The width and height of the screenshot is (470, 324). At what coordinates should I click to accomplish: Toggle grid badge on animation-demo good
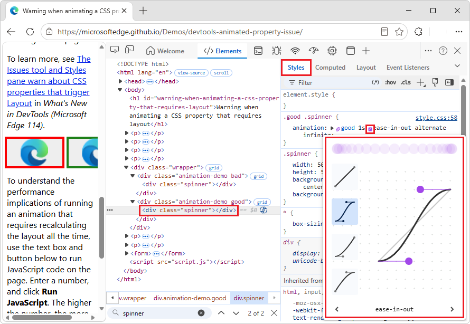click(262, 202)
